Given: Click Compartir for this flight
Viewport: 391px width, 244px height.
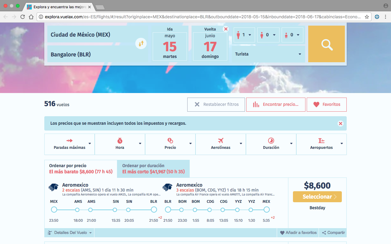Looking at the screenshot, I should tap(333, 233).
